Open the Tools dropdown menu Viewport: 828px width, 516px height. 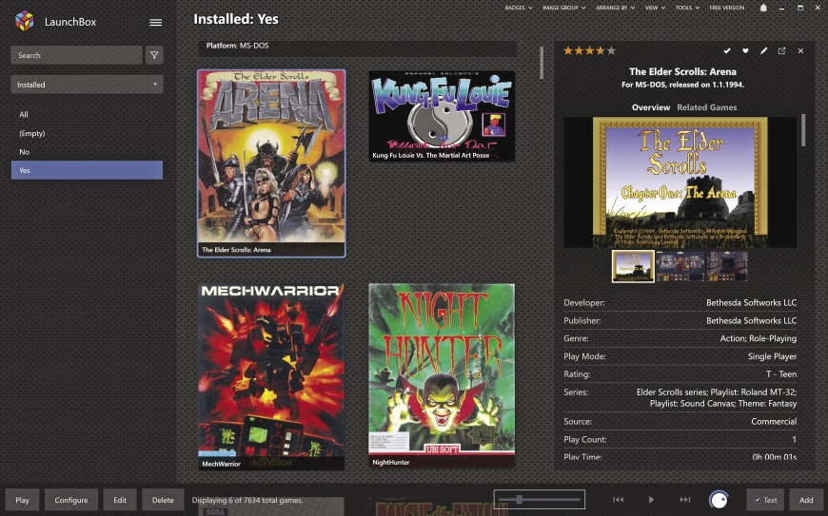click(x=687, y=8)
